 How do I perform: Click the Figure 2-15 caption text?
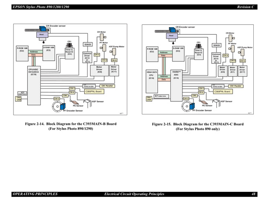tap(197, 127)
